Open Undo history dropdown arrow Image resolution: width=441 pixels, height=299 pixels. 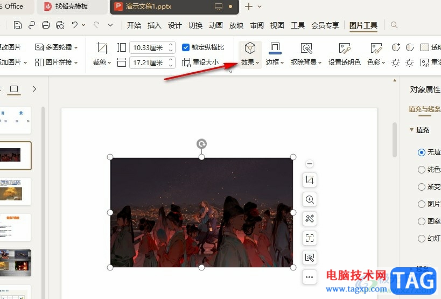point(83,25)
